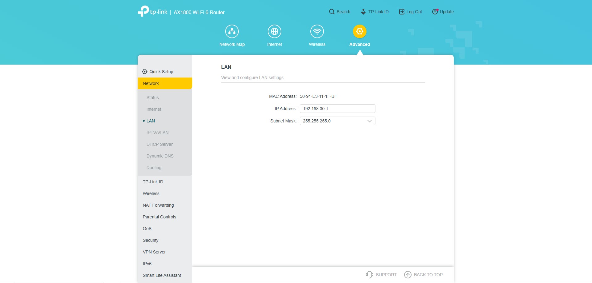Click the 'MAC Address:' label
This screenshot has width=592, height=283.
(x=283, y=96)
